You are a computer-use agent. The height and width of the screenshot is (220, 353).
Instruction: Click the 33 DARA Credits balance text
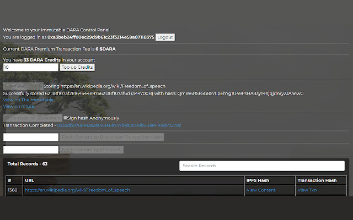coord(42,60)
